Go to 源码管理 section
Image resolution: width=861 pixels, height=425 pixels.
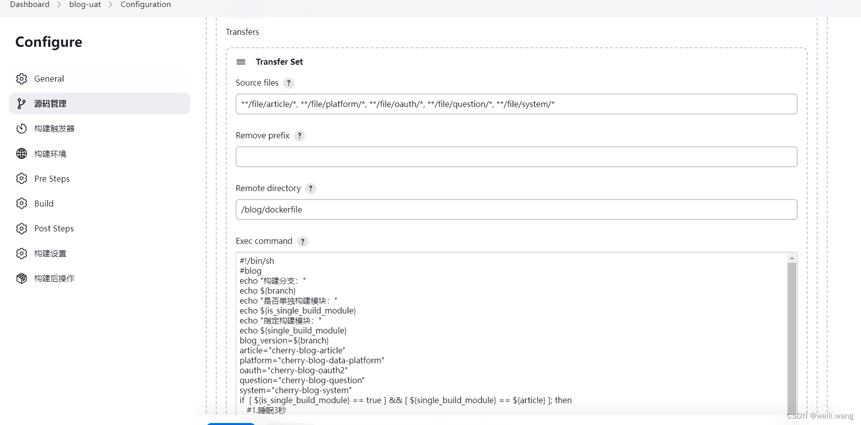(100, 104)
